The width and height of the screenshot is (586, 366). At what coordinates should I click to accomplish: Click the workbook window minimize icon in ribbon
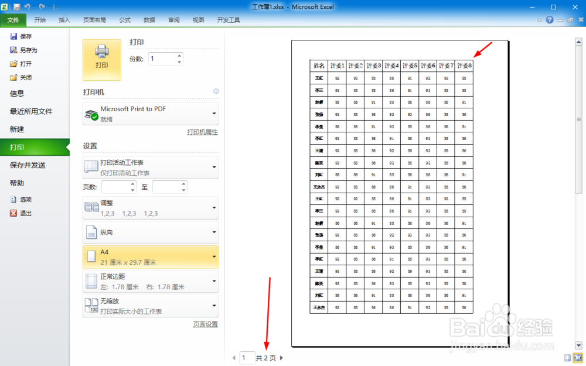point(560,20)
